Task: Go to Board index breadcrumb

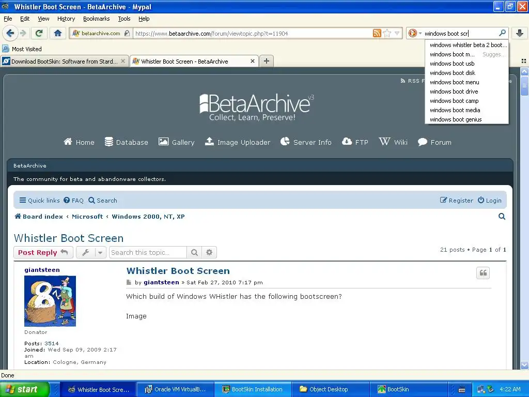Action: pos(39,217)
